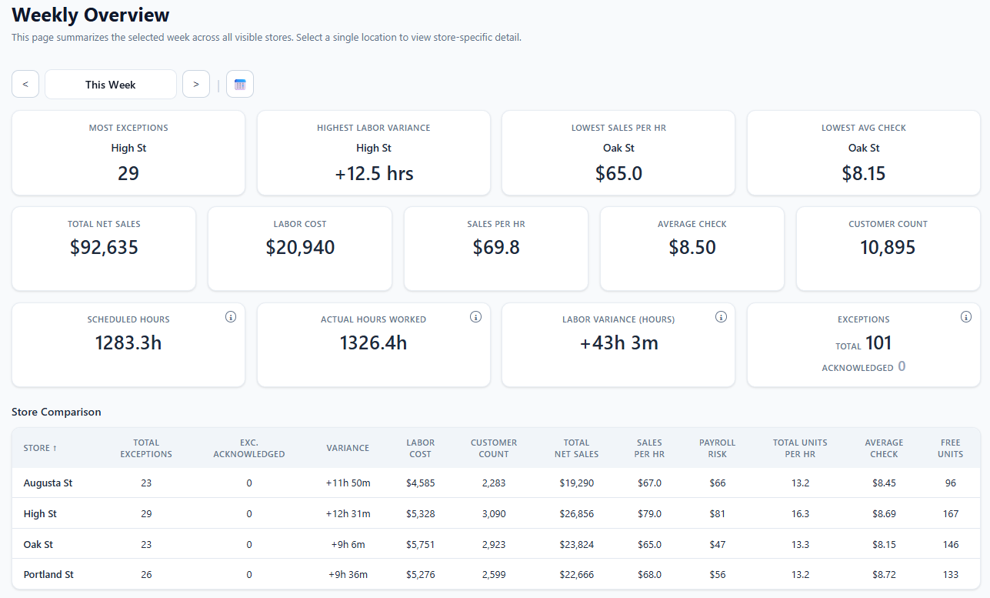Screen dimensions: 990x598
Task: Show info for Exceptions card
Action: tap(966, 317)
